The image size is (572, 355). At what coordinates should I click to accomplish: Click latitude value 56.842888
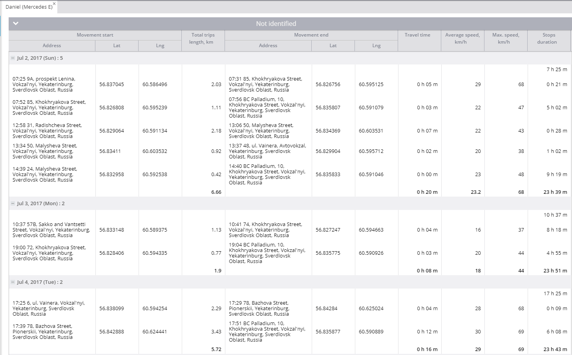tap(111, 332)
